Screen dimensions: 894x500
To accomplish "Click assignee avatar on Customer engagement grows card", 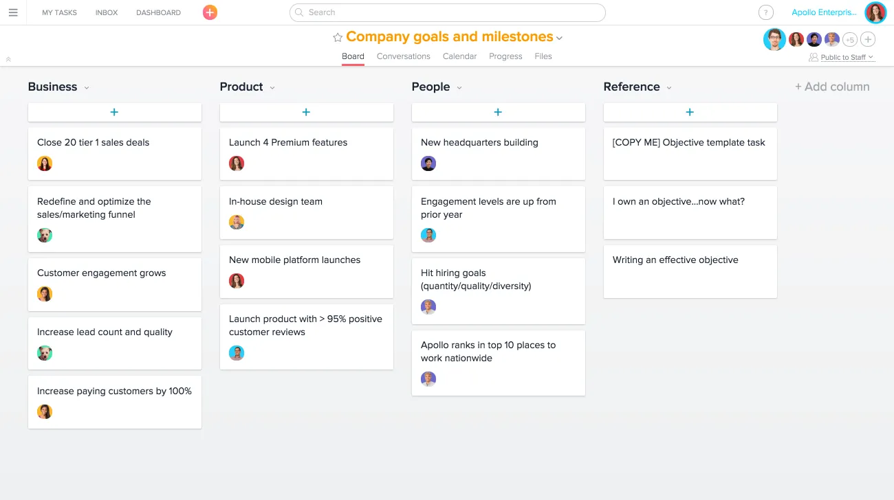I will [45, 294].
